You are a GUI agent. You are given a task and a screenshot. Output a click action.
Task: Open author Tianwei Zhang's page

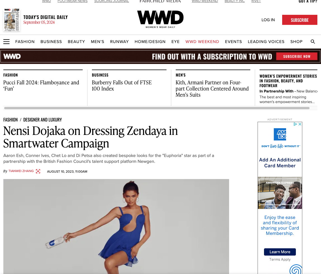21,171
